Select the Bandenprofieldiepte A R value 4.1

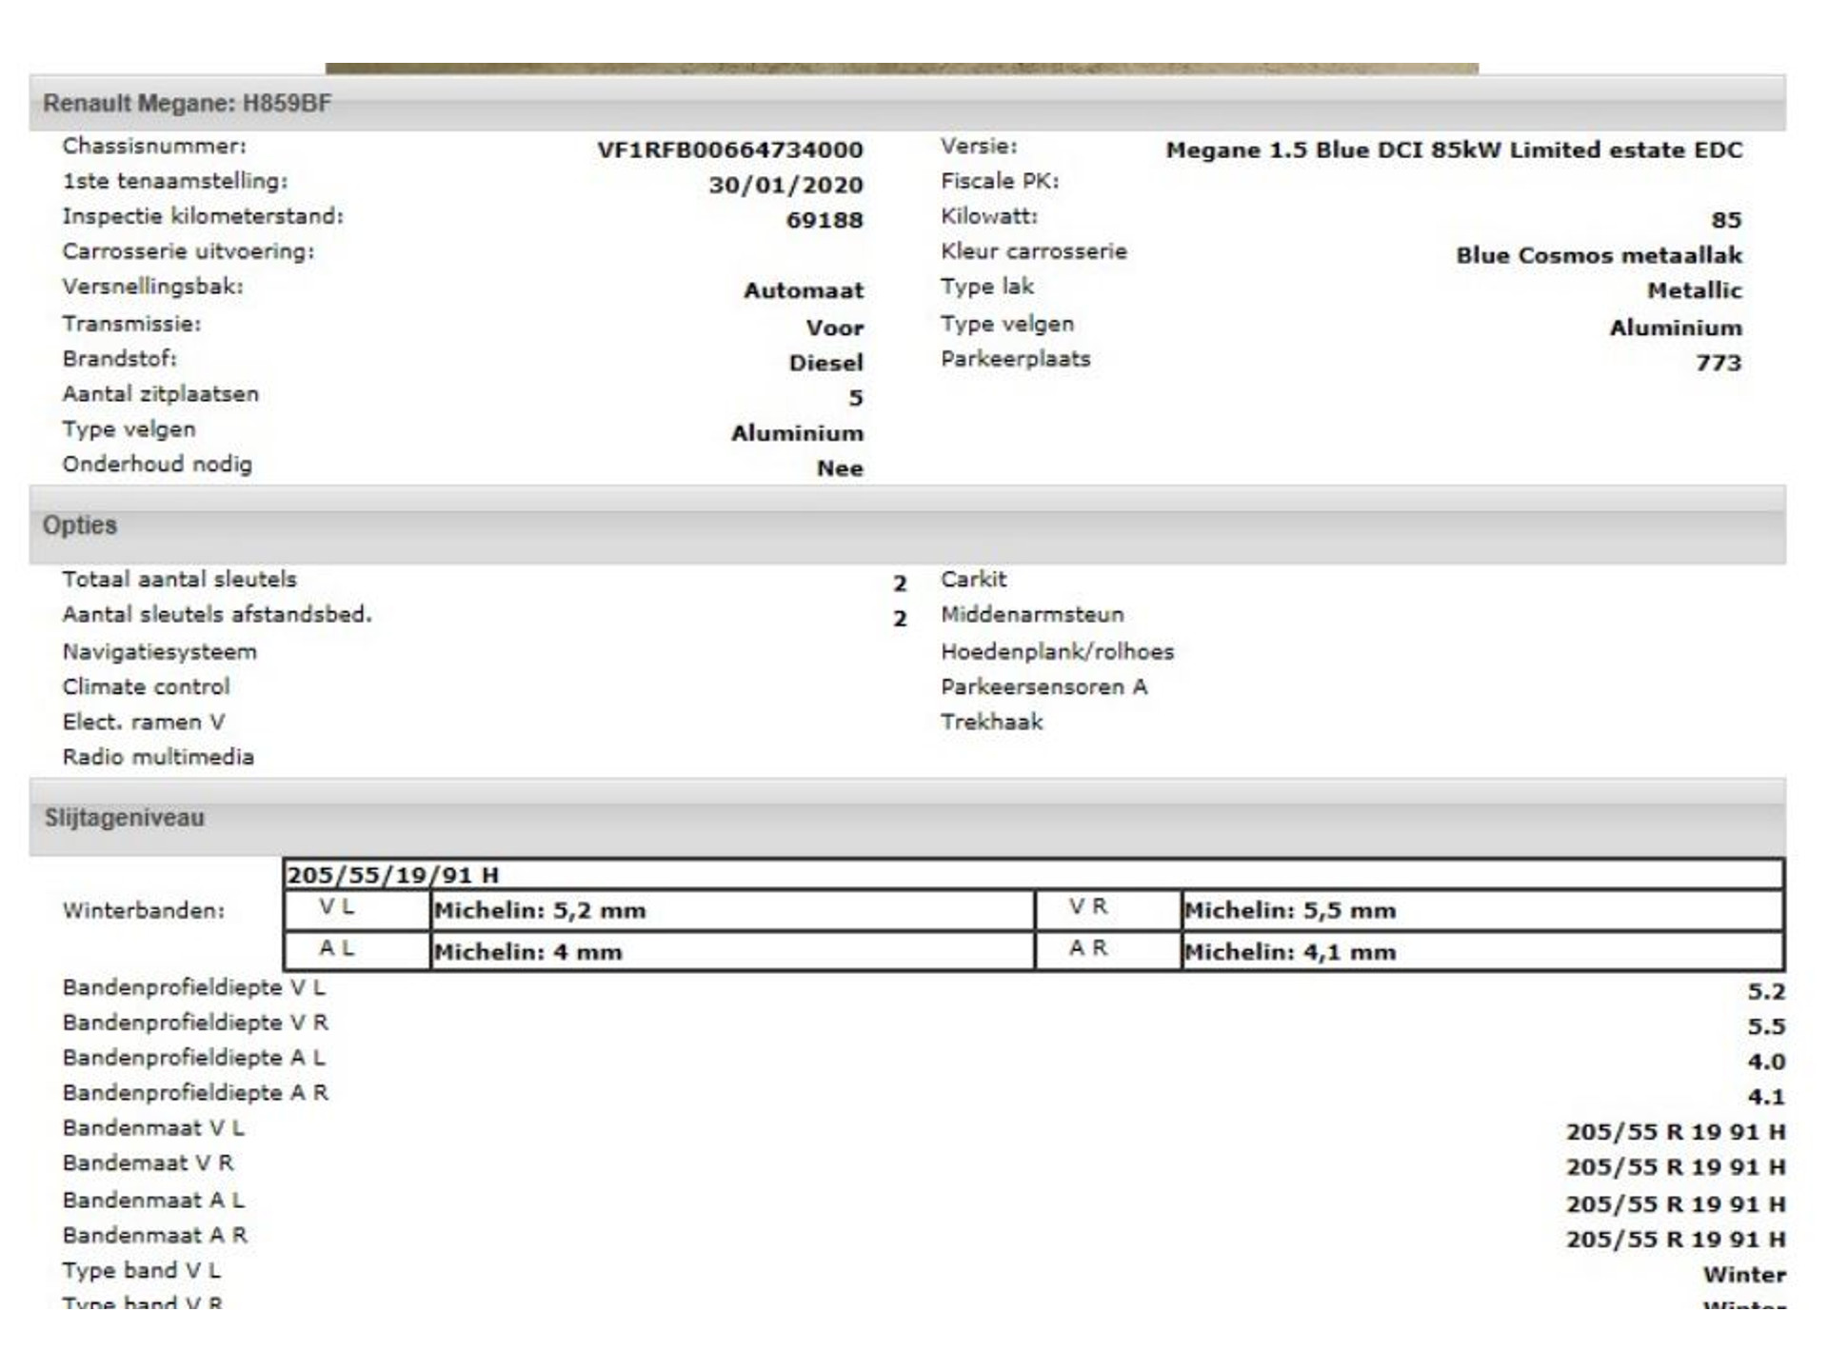[x=1766, y=1098]
